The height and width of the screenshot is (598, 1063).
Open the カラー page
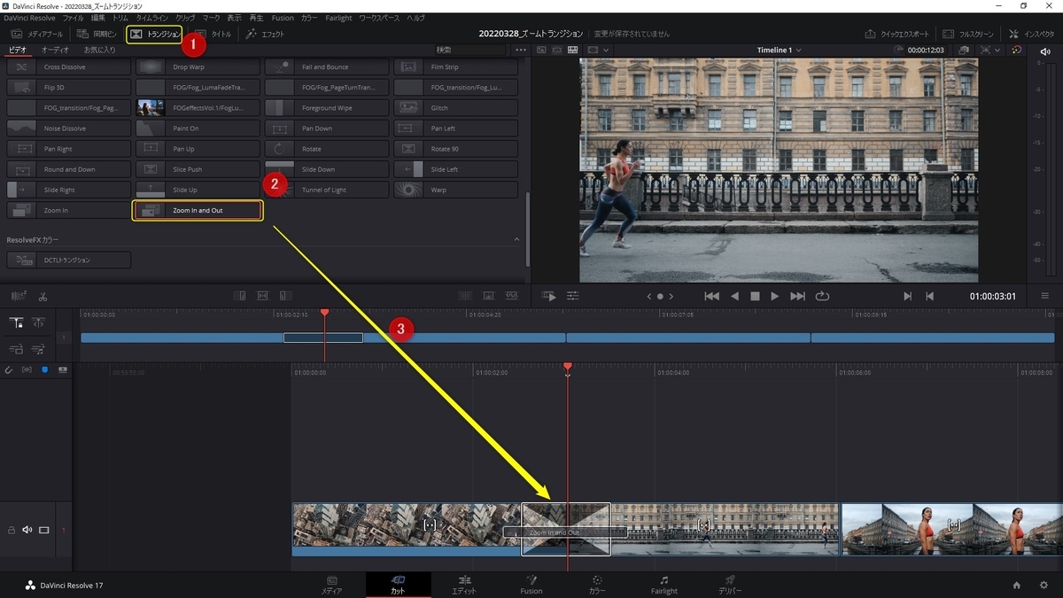[x=597, y=585]
